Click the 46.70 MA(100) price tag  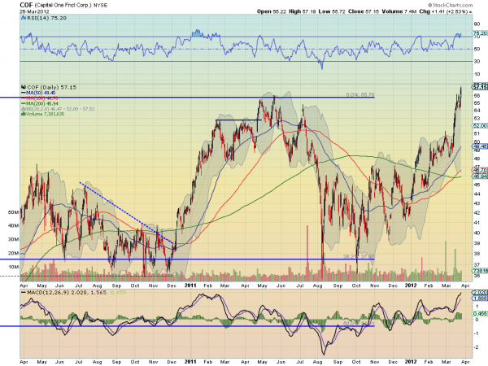click(x=480, y=170)
